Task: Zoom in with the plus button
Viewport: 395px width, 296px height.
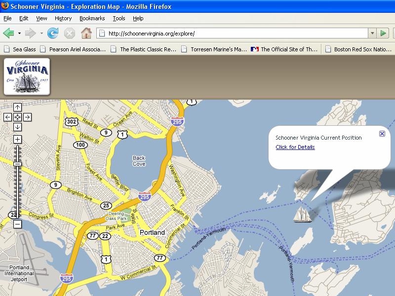Action: (x=17, y=139)
